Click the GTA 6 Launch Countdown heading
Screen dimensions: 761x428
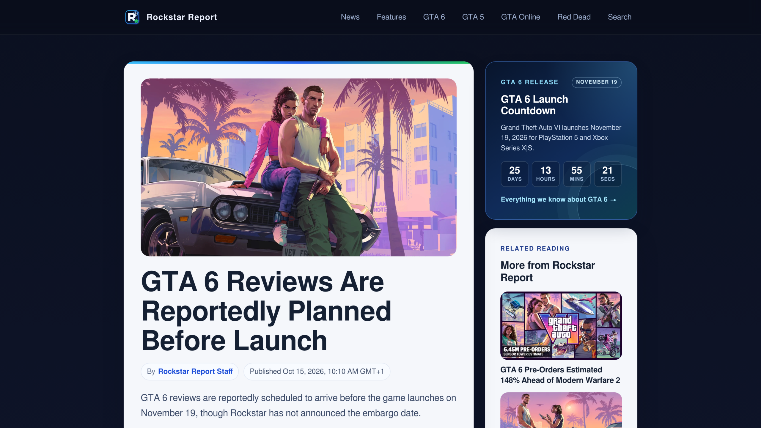point(534,105)
